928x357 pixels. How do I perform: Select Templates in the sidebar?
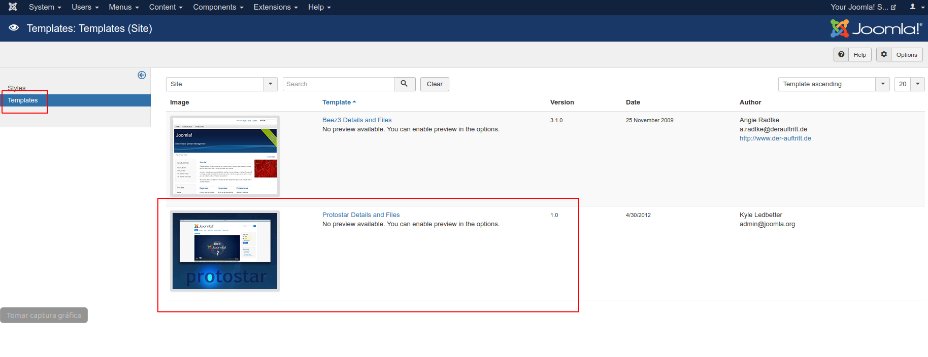click(x=75, y=100)
